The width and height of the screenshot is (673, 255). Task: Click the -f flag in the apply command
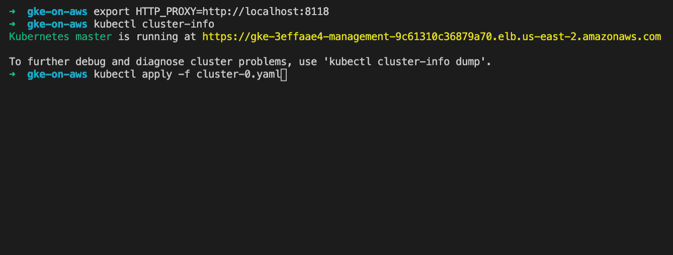[184, 75]
